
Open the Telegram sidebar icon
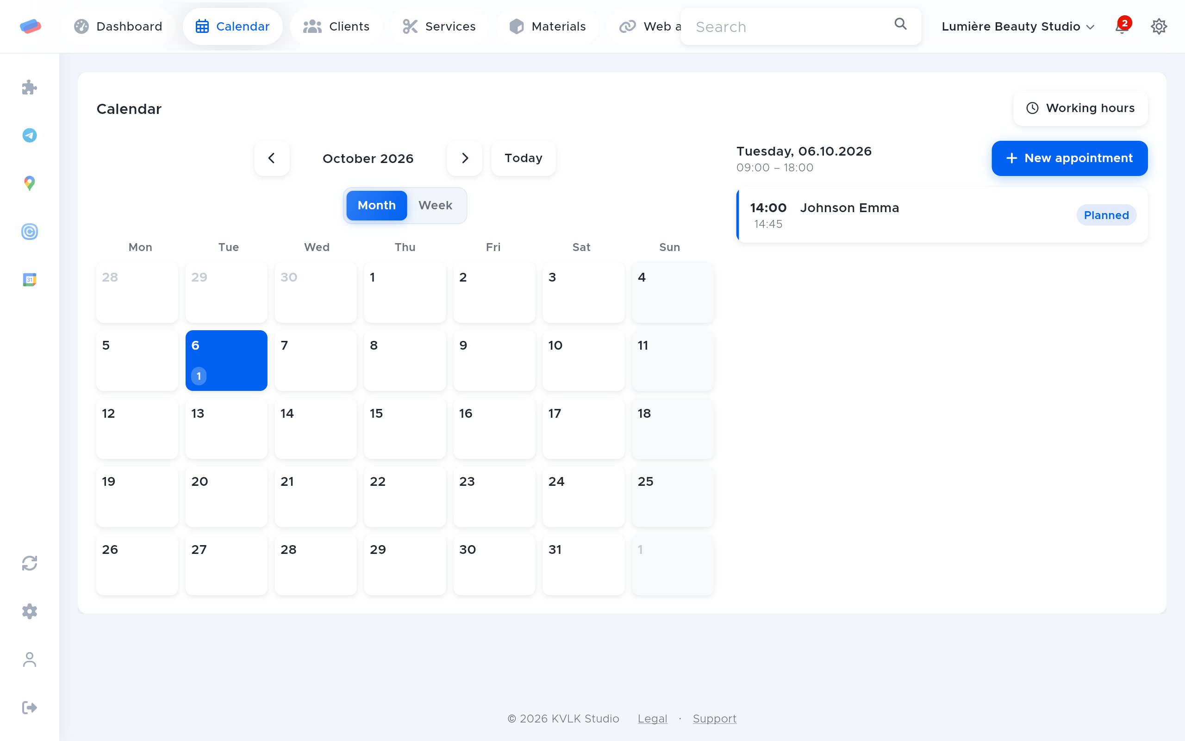[x=29, y=135]
